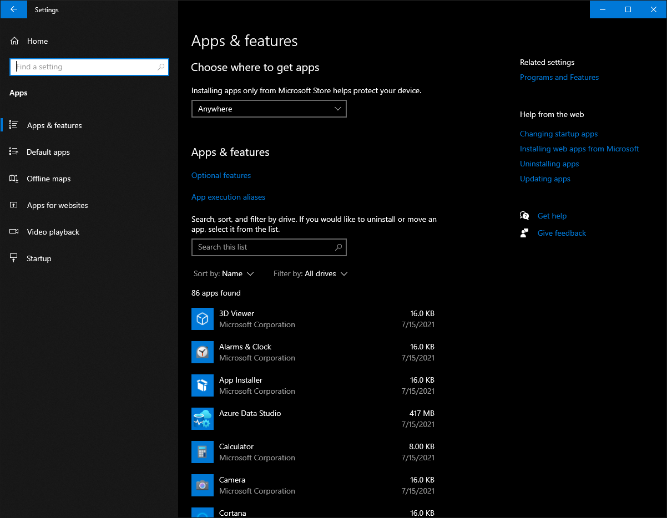Go to Settings Home

click(89, 41)
